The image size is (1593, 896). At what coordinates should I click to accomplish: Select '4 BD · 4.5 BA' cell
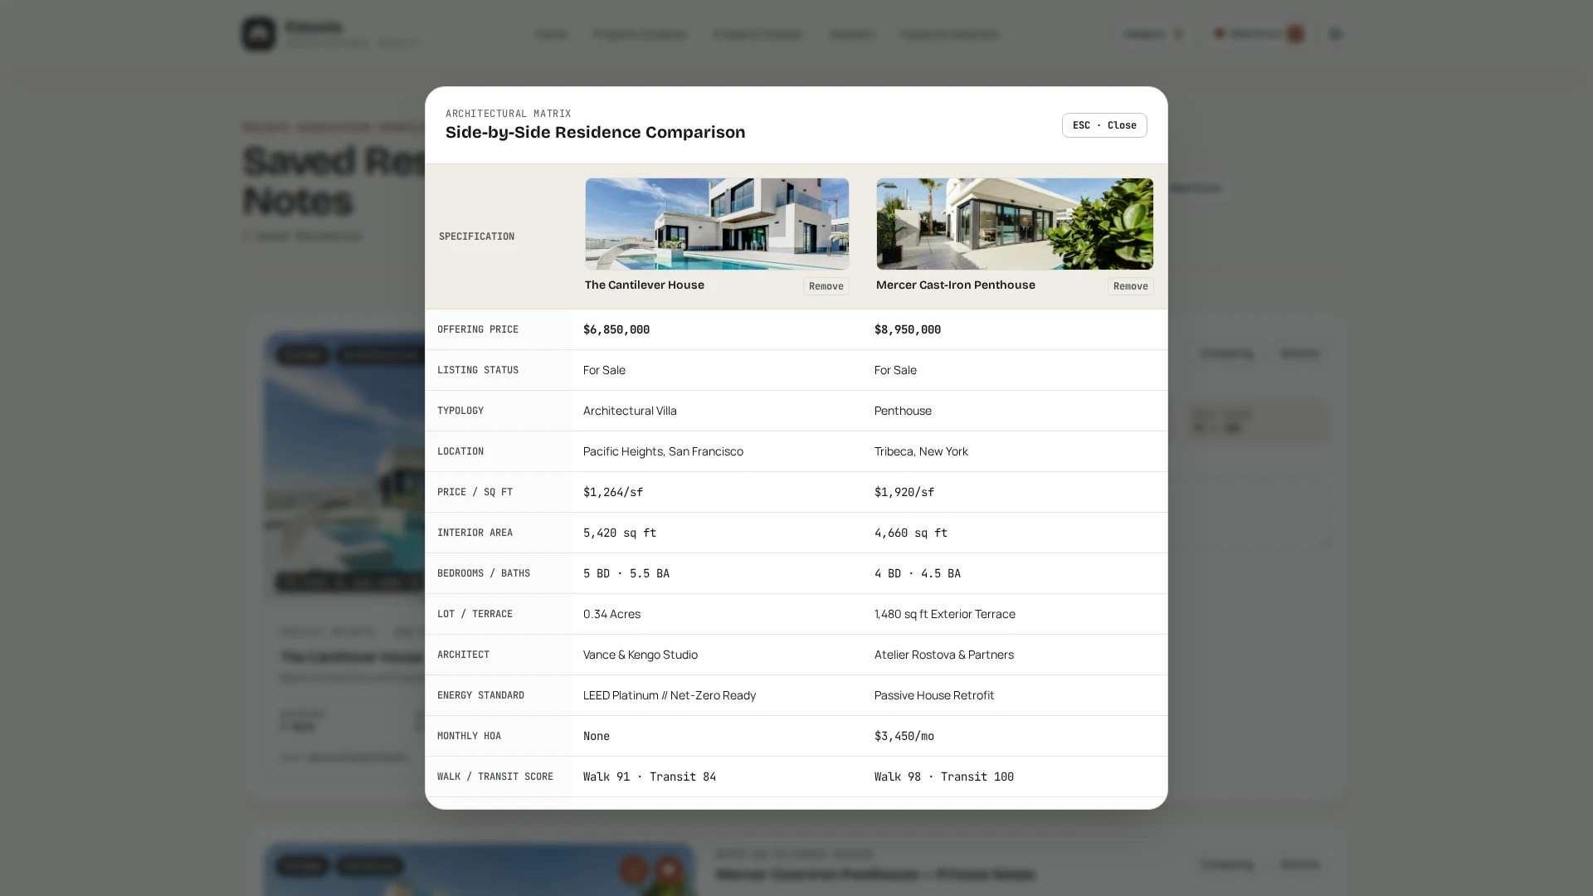click(918, 573)
